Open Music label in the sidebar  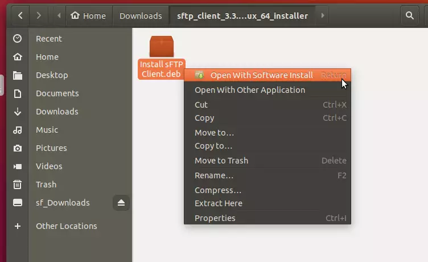(x=47, y=130)
